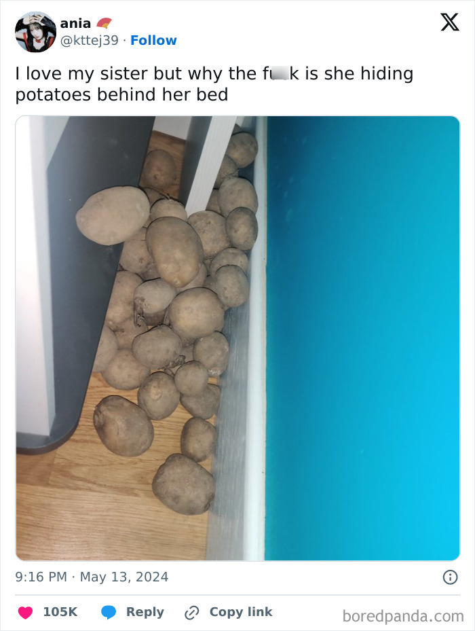Click the tweet text about potatoes
The width and height of the screenshot is (475, 631).
coord(214,84)
